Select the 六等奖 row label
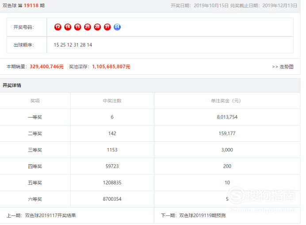This screenshot has height=225, width=306. [35, 199]
